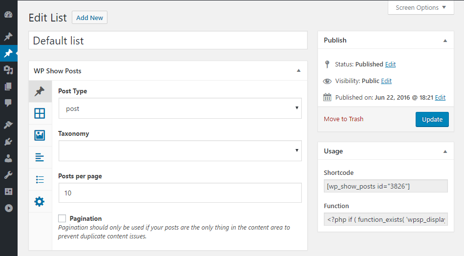Open the WordPress Dashboard icon
Viewport: 464px width, 256px height.
(8, 15)
